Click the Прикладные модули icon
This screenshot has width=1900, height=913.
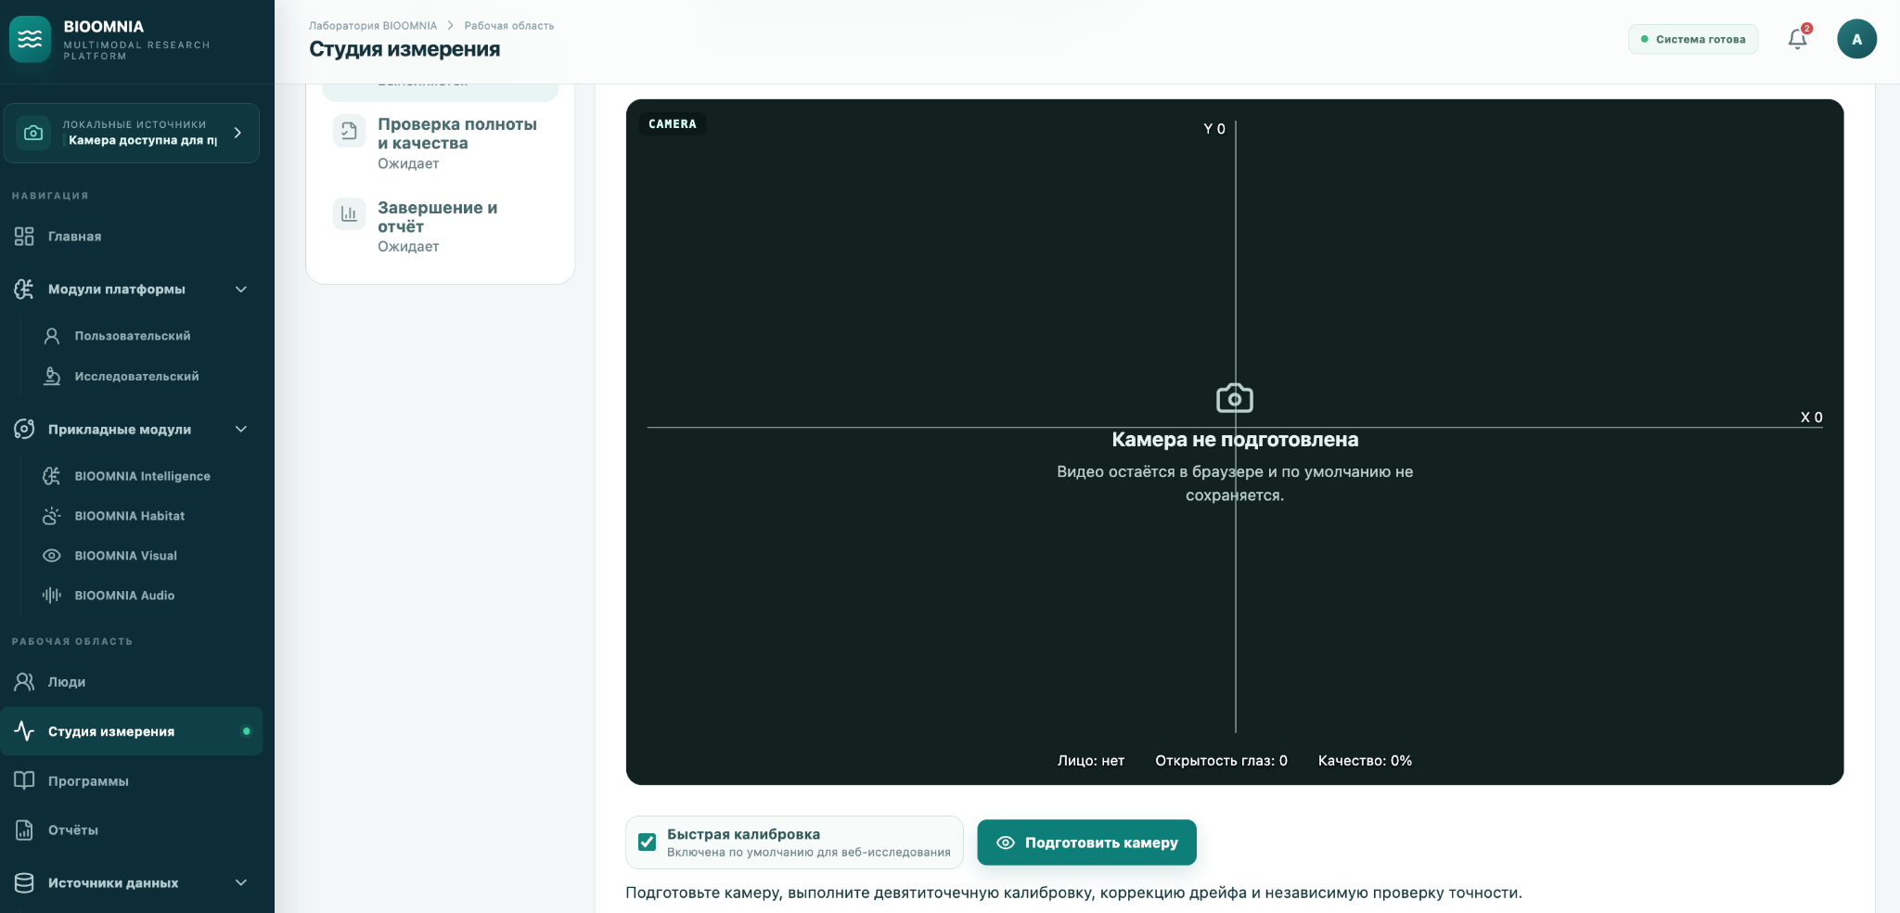24,429
